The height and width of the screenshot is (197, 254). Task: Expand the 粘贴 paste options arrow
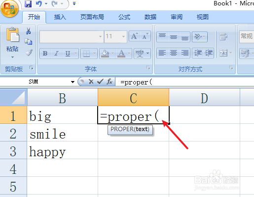(x=12, y=57)
